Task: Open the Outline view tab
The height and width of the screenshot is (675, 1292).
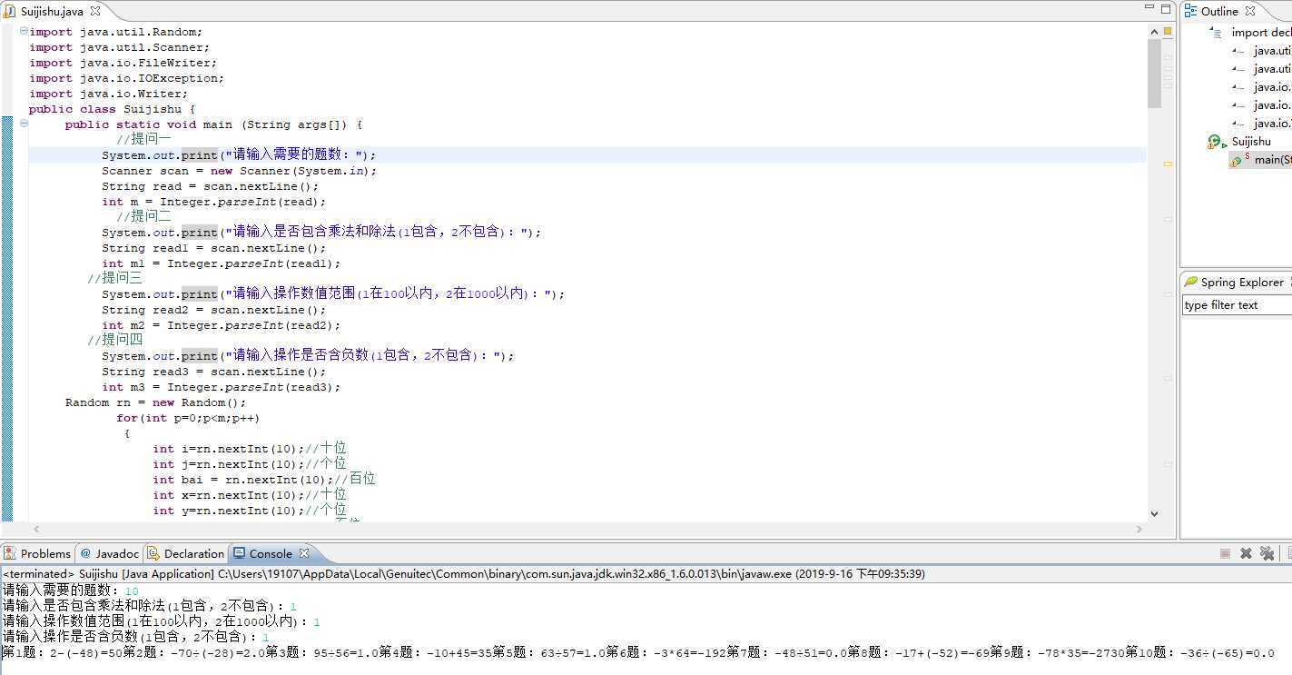Action: pos(1219,11)
